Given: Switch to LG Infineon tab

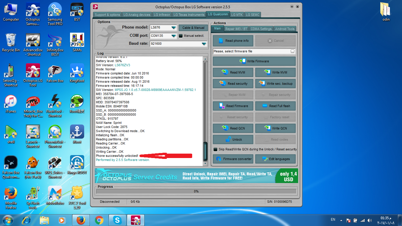Looking at the screenshot, I should tap(162, 15).
